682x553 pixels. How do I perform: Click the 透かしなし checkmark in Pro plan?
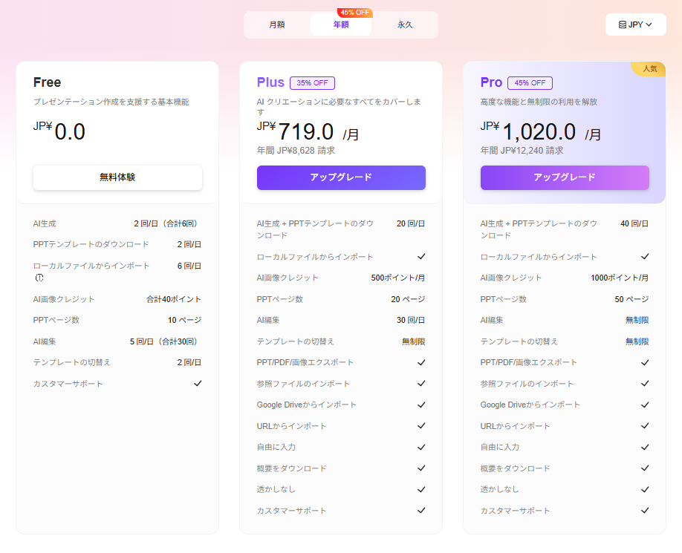click(x=645, y=489)
